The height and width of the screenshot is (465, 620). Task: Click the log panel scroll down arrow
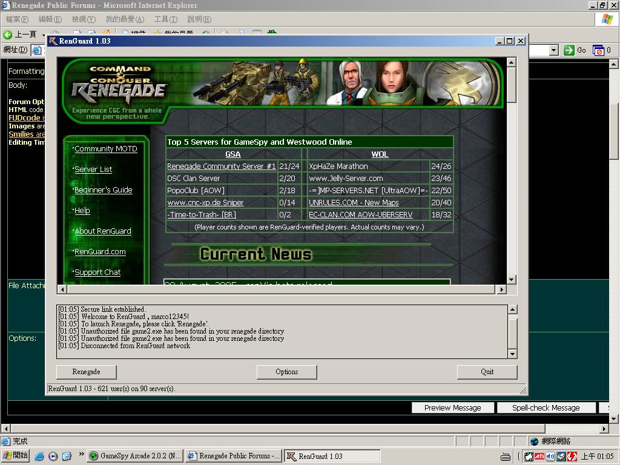[x=512, y=354]
